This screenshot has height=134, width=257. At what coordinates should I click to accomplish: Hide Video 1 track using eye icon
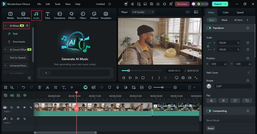(24, 108)
